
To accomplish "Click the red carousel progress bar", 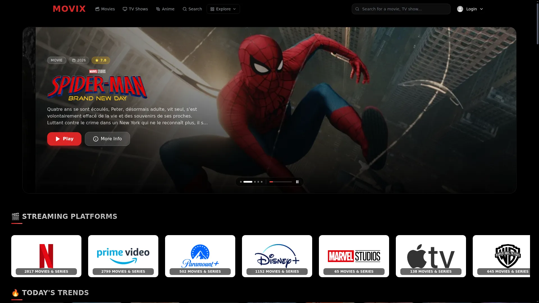I will pyautogui.click(x=281, y=182).
